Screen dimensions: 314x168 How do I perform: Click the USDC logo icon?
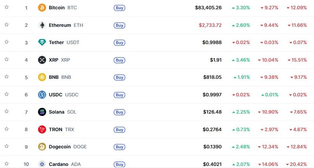click(x=42, y=95)
